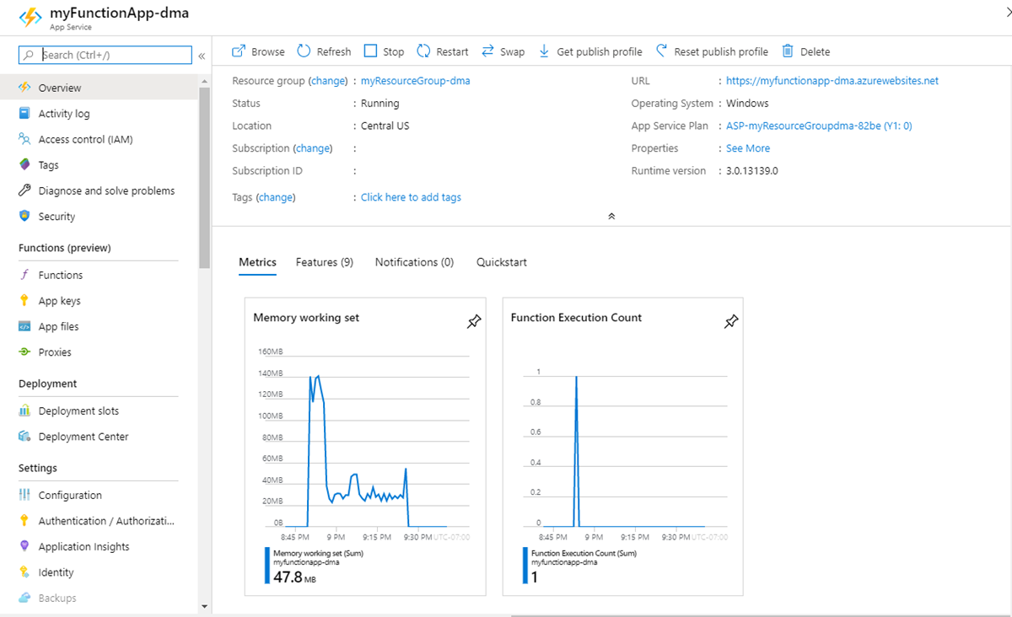Click the Stop square icon
This screenshot has height=617, width=1012.
click(370, 51)
